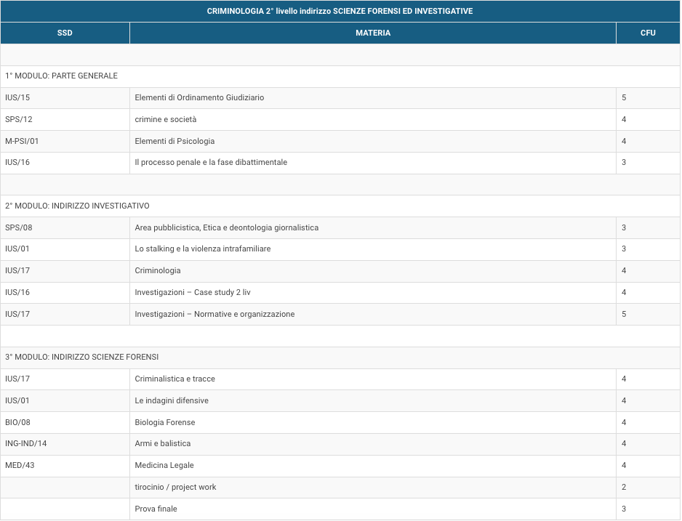Select '2° MODULO: INDIRIZZO INVESTIGATIVO' row
Image resolution: width=682 pixels, height=521 pixels.
(x=340, y=206)
